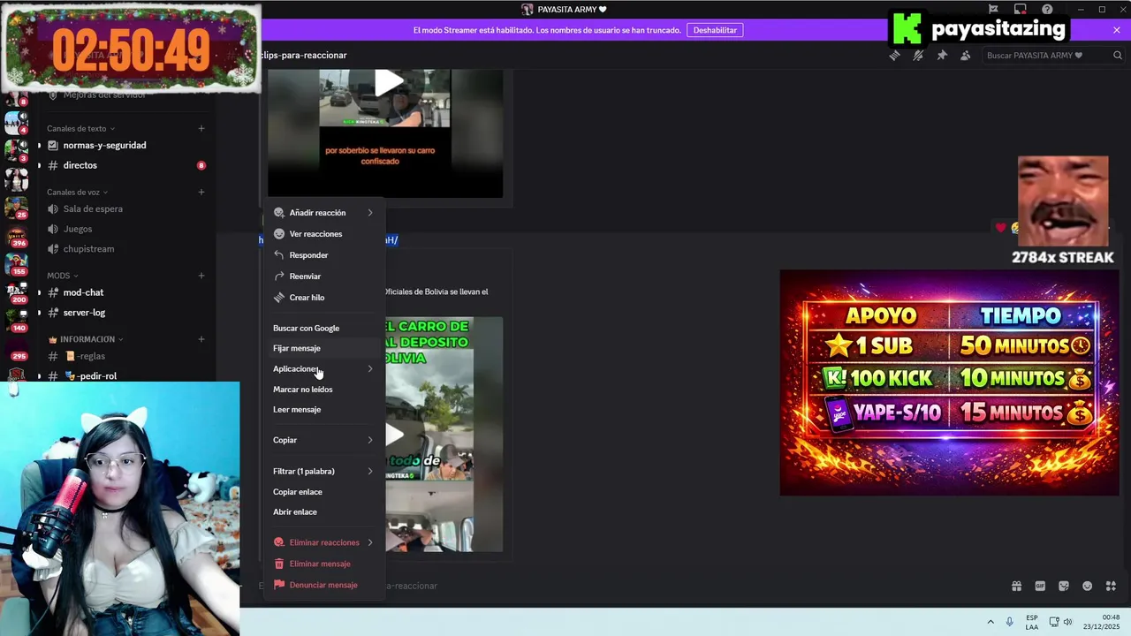Viewport: 1131px width, 636px height.
Task: Select Buscar con Google
Action: tap(323, 328)
